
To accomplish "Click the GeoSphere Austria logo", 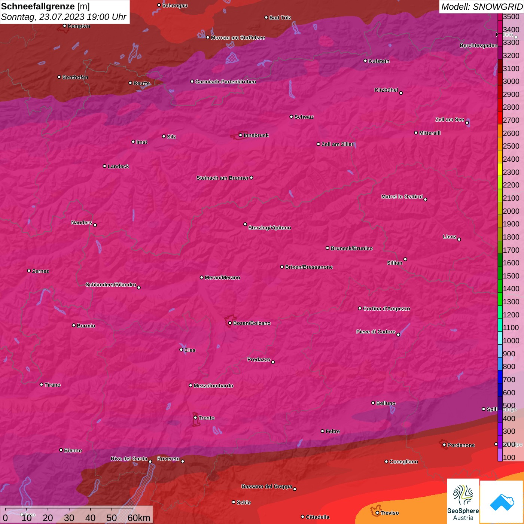I will 463,502.
